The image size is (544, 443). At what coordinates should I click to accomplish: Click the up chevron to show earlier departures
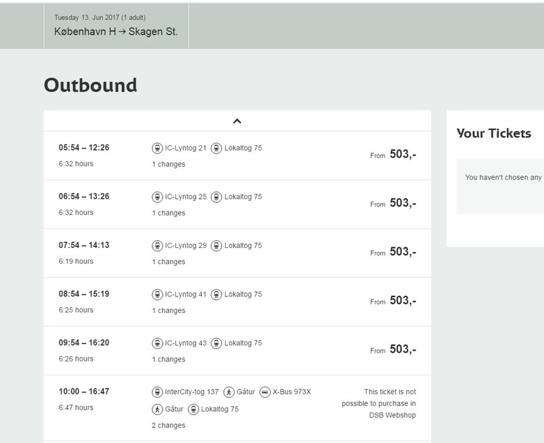point(237,121)
